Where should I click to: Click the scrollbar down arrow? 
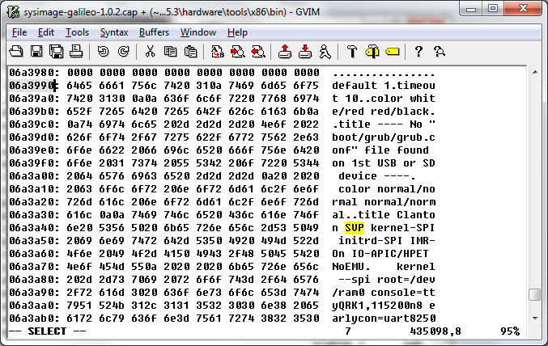coord(535,318)
